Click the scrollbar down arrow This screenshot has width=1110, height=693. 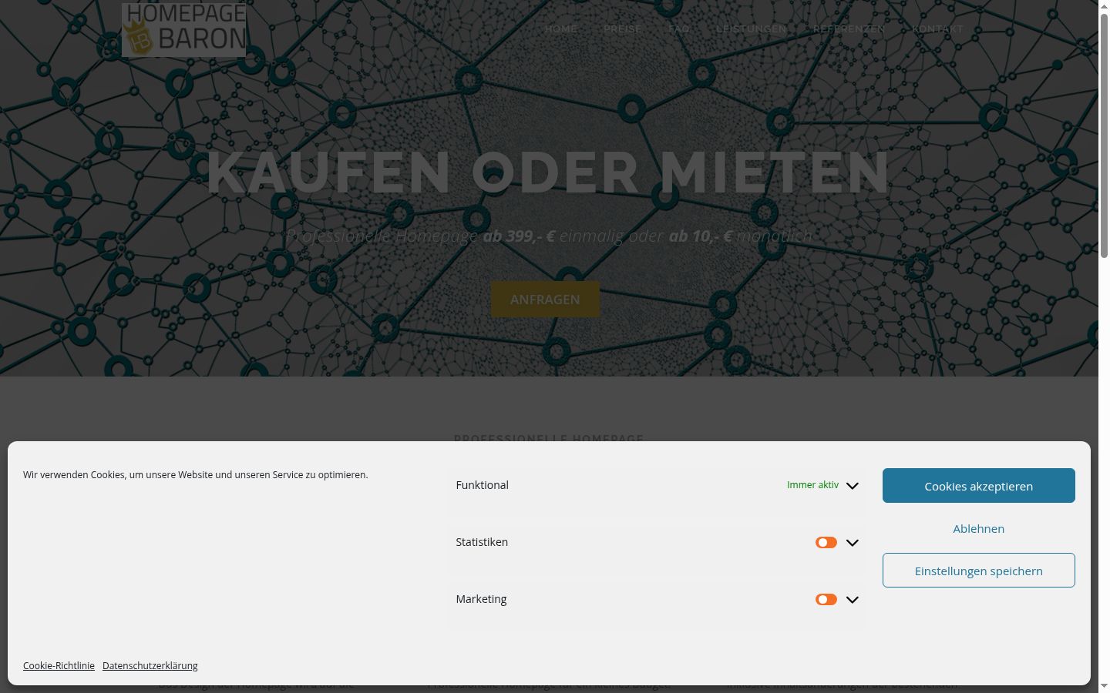point(1104,686)
